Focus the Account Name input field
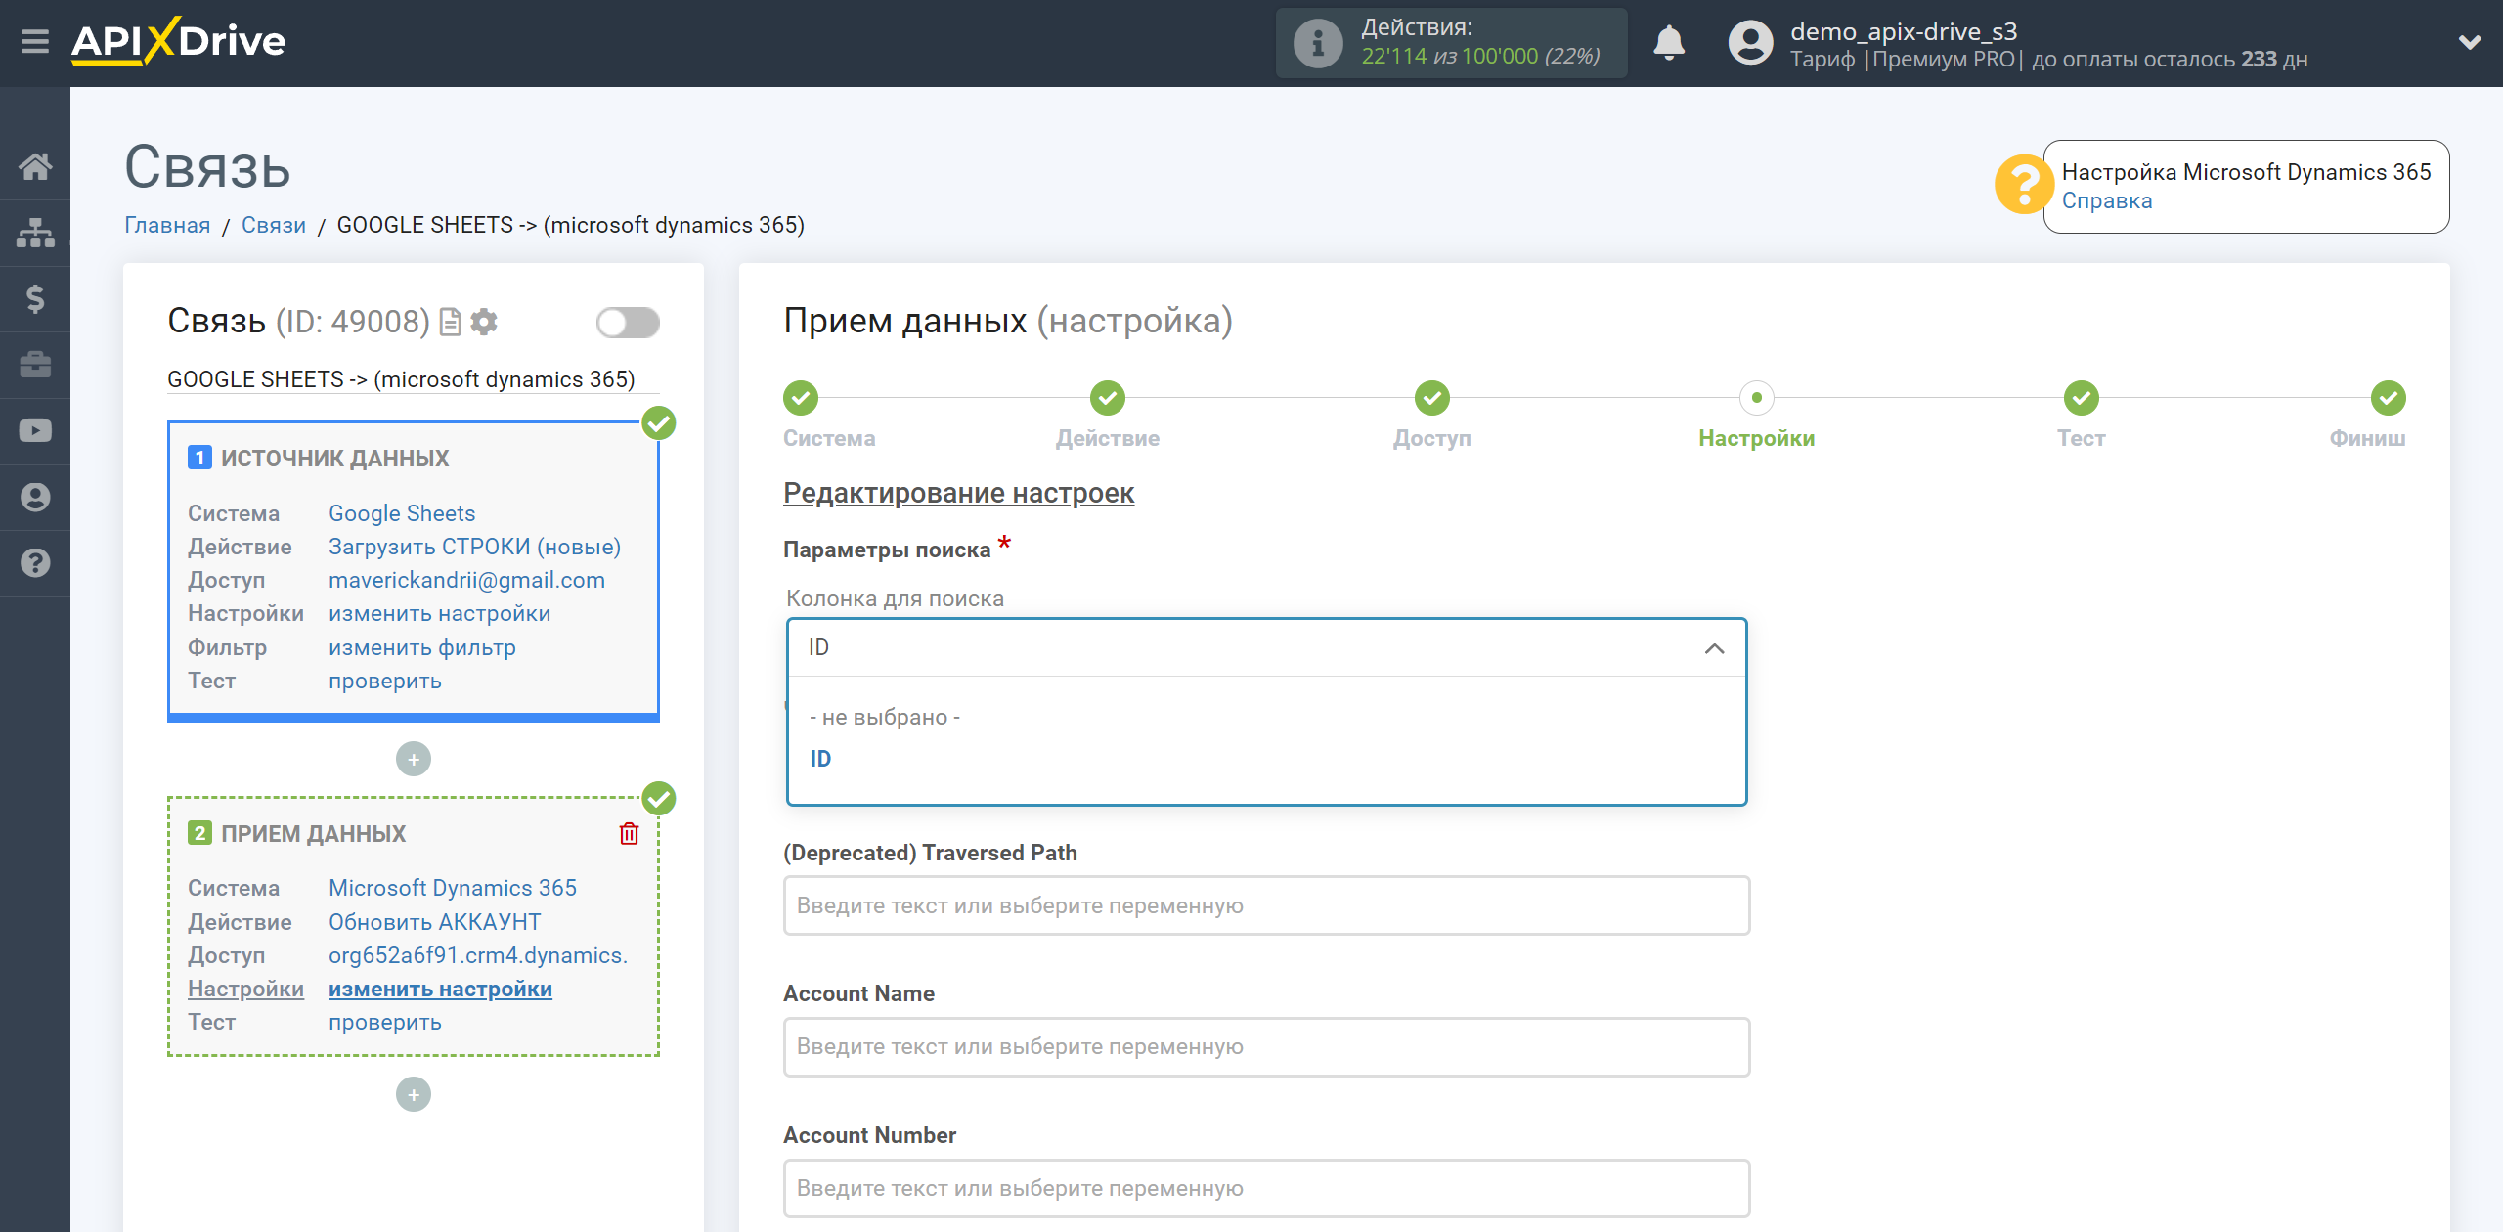The height and width of the screenshot is (1232, 2503). tap(1267, 1046)
